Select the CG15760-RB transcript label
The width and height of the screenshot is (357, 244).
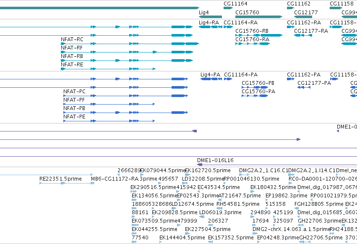tap(252, 31)
